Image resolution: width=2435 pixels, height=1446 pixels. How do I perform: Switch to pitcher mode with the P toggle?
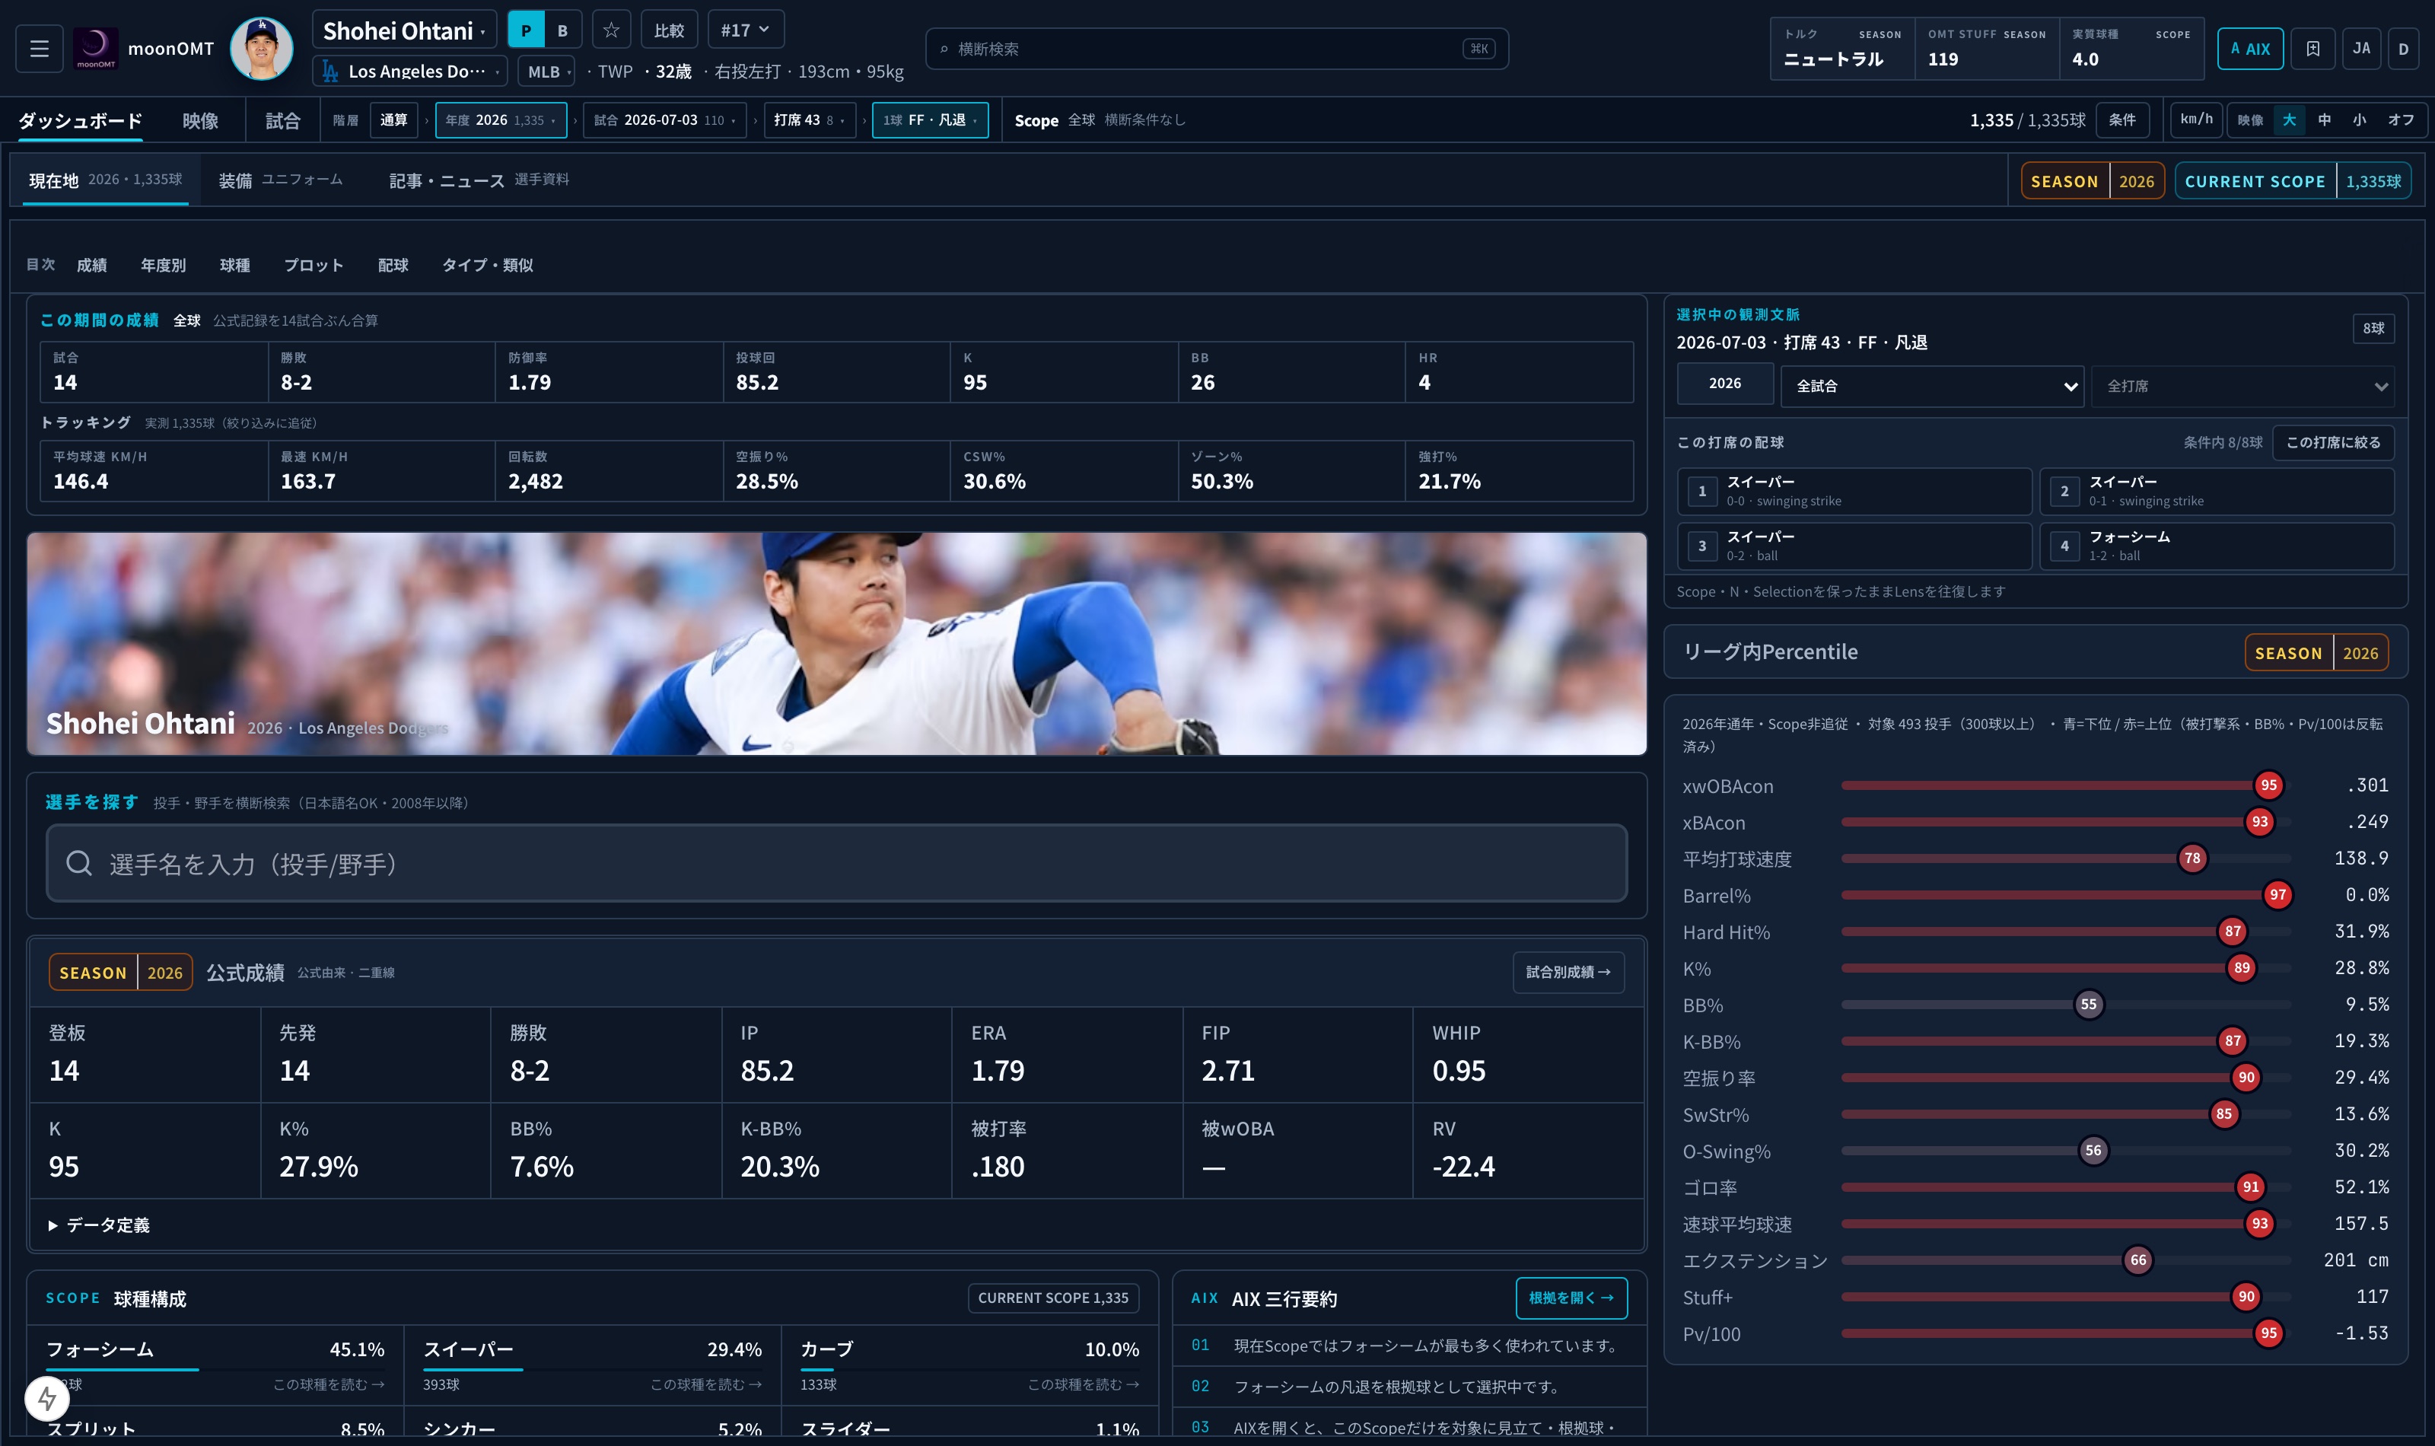(526, 30)
